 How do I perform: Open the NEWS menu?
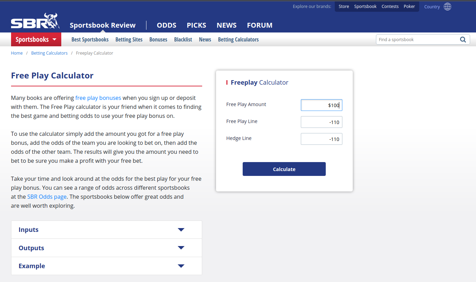click(x=226, y=25)
